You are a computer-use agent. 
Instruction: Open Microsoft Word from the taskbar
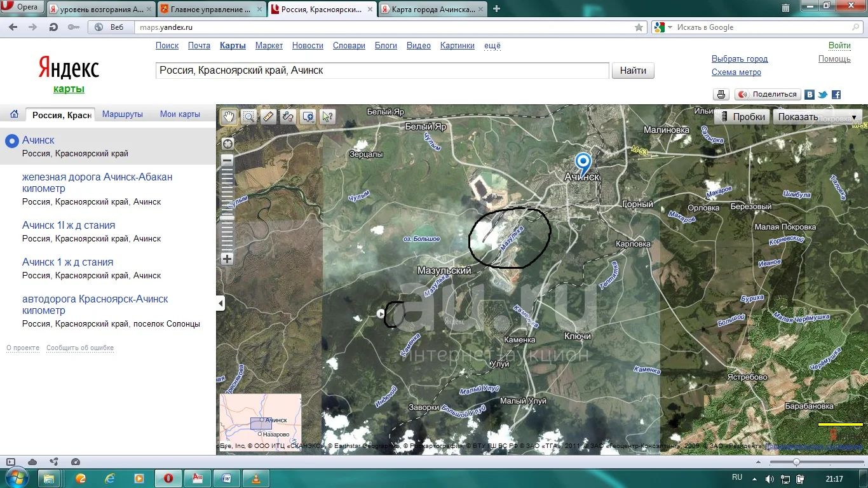(227, 478)
